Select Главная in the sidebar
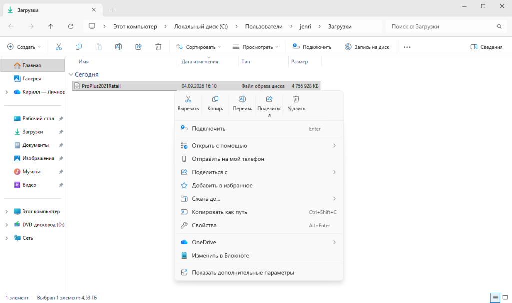 33,65
